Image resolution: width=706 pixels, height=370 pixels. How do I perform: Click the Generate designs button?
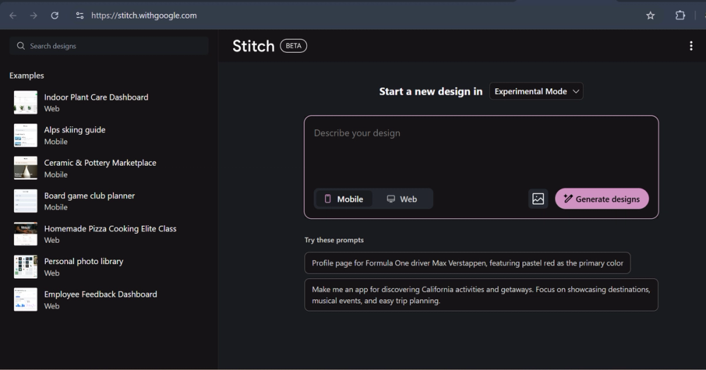tap(602, 199)
